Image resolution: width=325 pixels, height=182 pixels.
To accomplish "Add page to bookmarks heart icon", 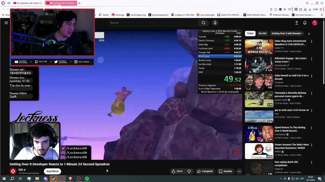I will (x=289, y=9).
